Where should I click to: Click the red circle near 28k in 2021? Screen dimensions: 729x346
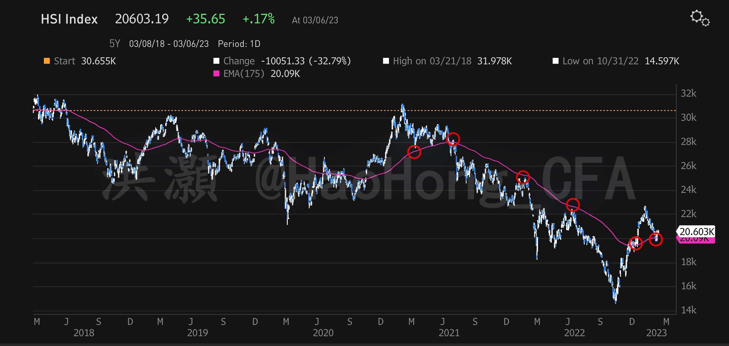(x=453, y=139)
